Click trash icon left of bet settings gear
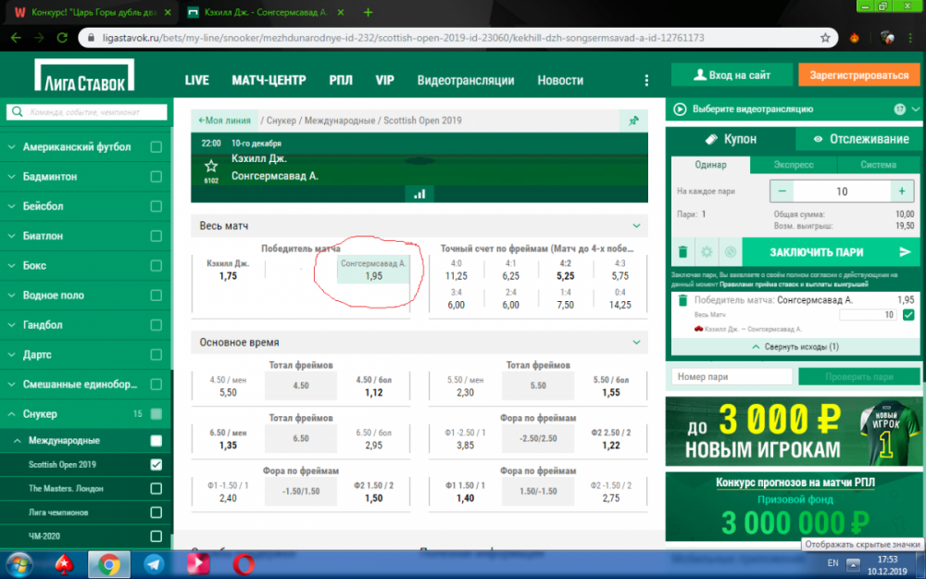 click(682, 252)
